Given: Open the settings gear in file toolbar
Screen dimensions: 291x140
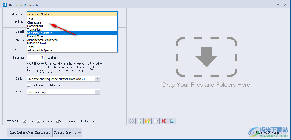Looking at the screenshot, I should coord(132,121).
